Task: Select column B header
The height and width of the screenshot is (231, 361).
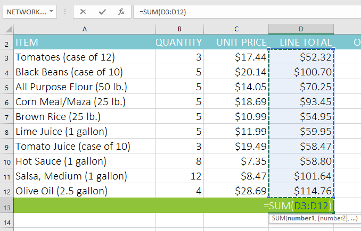Action: pos(179,29)
